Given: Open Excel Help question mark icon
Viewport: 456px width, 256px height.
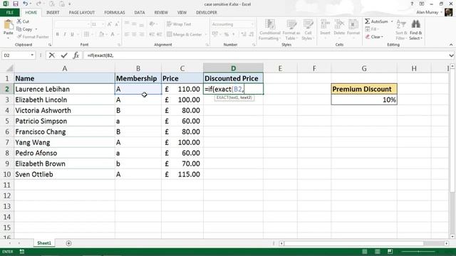Looking at the screenshot, I should click(412, 4).
